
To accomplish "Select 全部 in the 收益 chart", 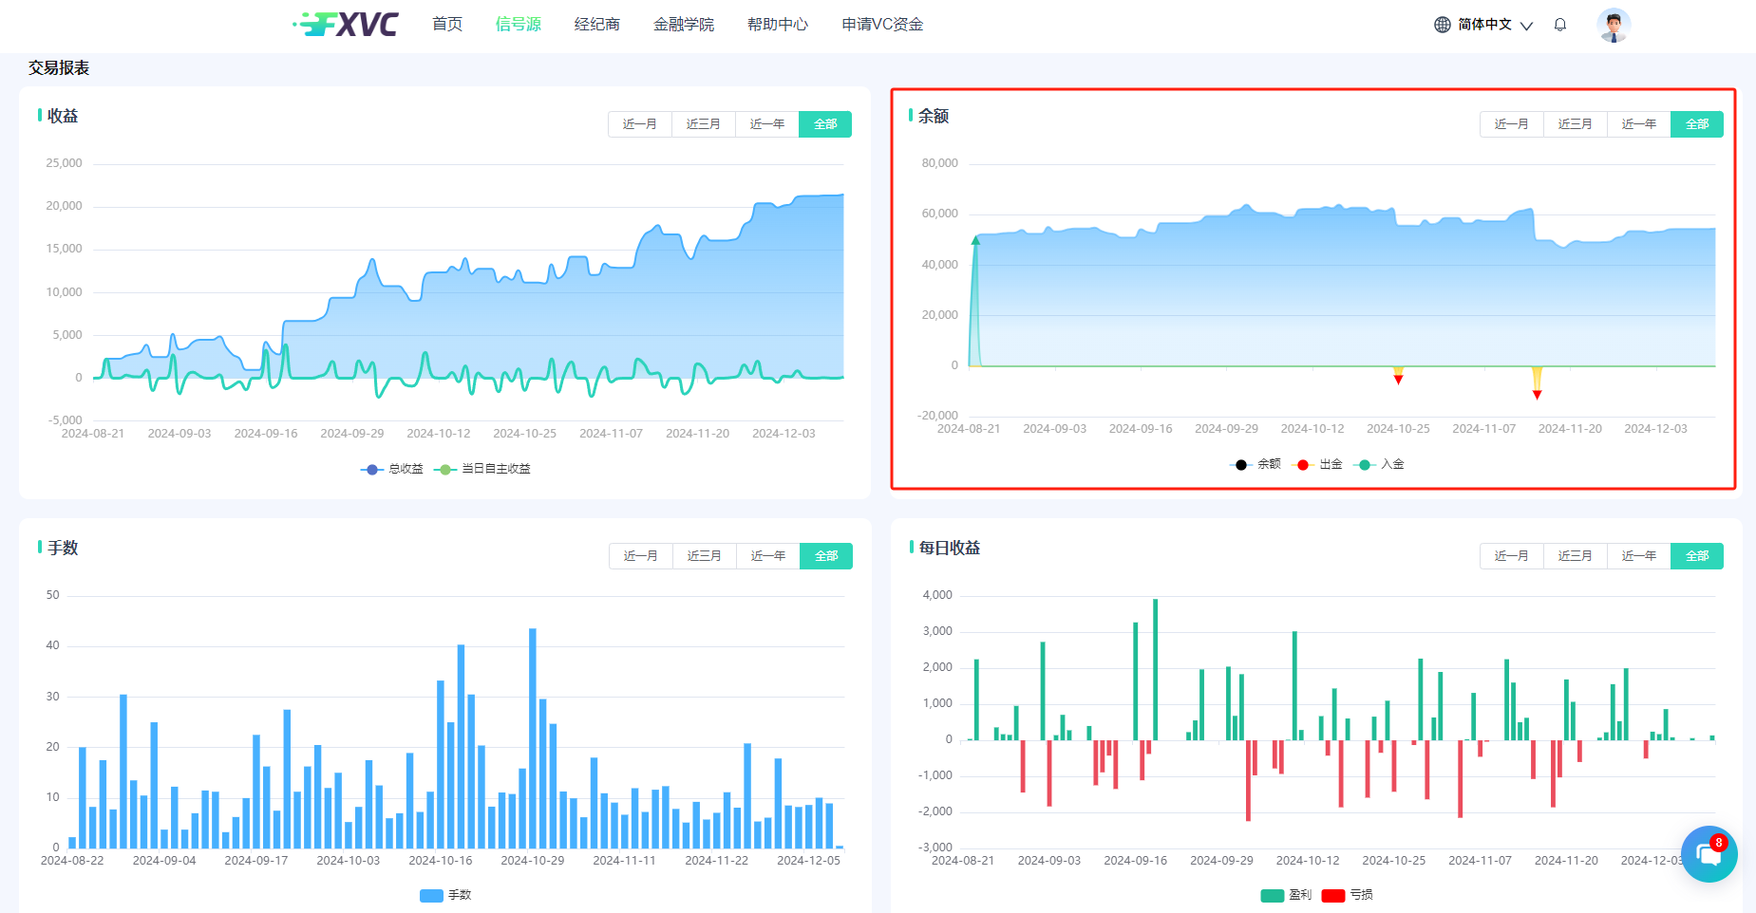I will 825,124.
